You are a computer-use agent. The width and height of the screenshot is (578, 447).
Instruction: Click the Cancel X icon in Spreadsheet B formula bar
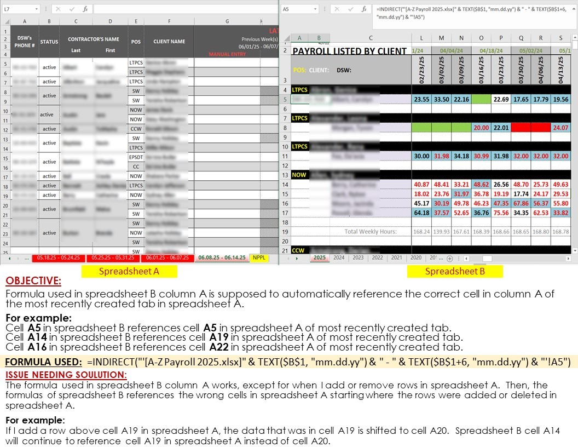(x=337, y=9)
